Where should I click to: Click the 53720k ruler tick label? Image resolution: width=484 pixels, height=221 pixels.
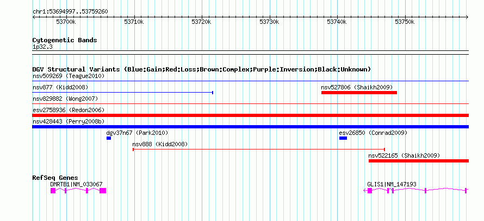coord(201,22)
